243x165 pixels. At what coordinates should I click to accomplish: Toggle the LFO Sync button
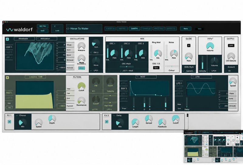click(179, 108)
